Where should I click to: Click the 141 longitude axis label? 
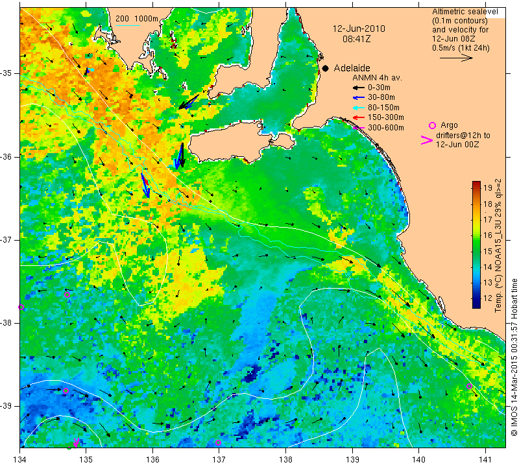[485, 460]
